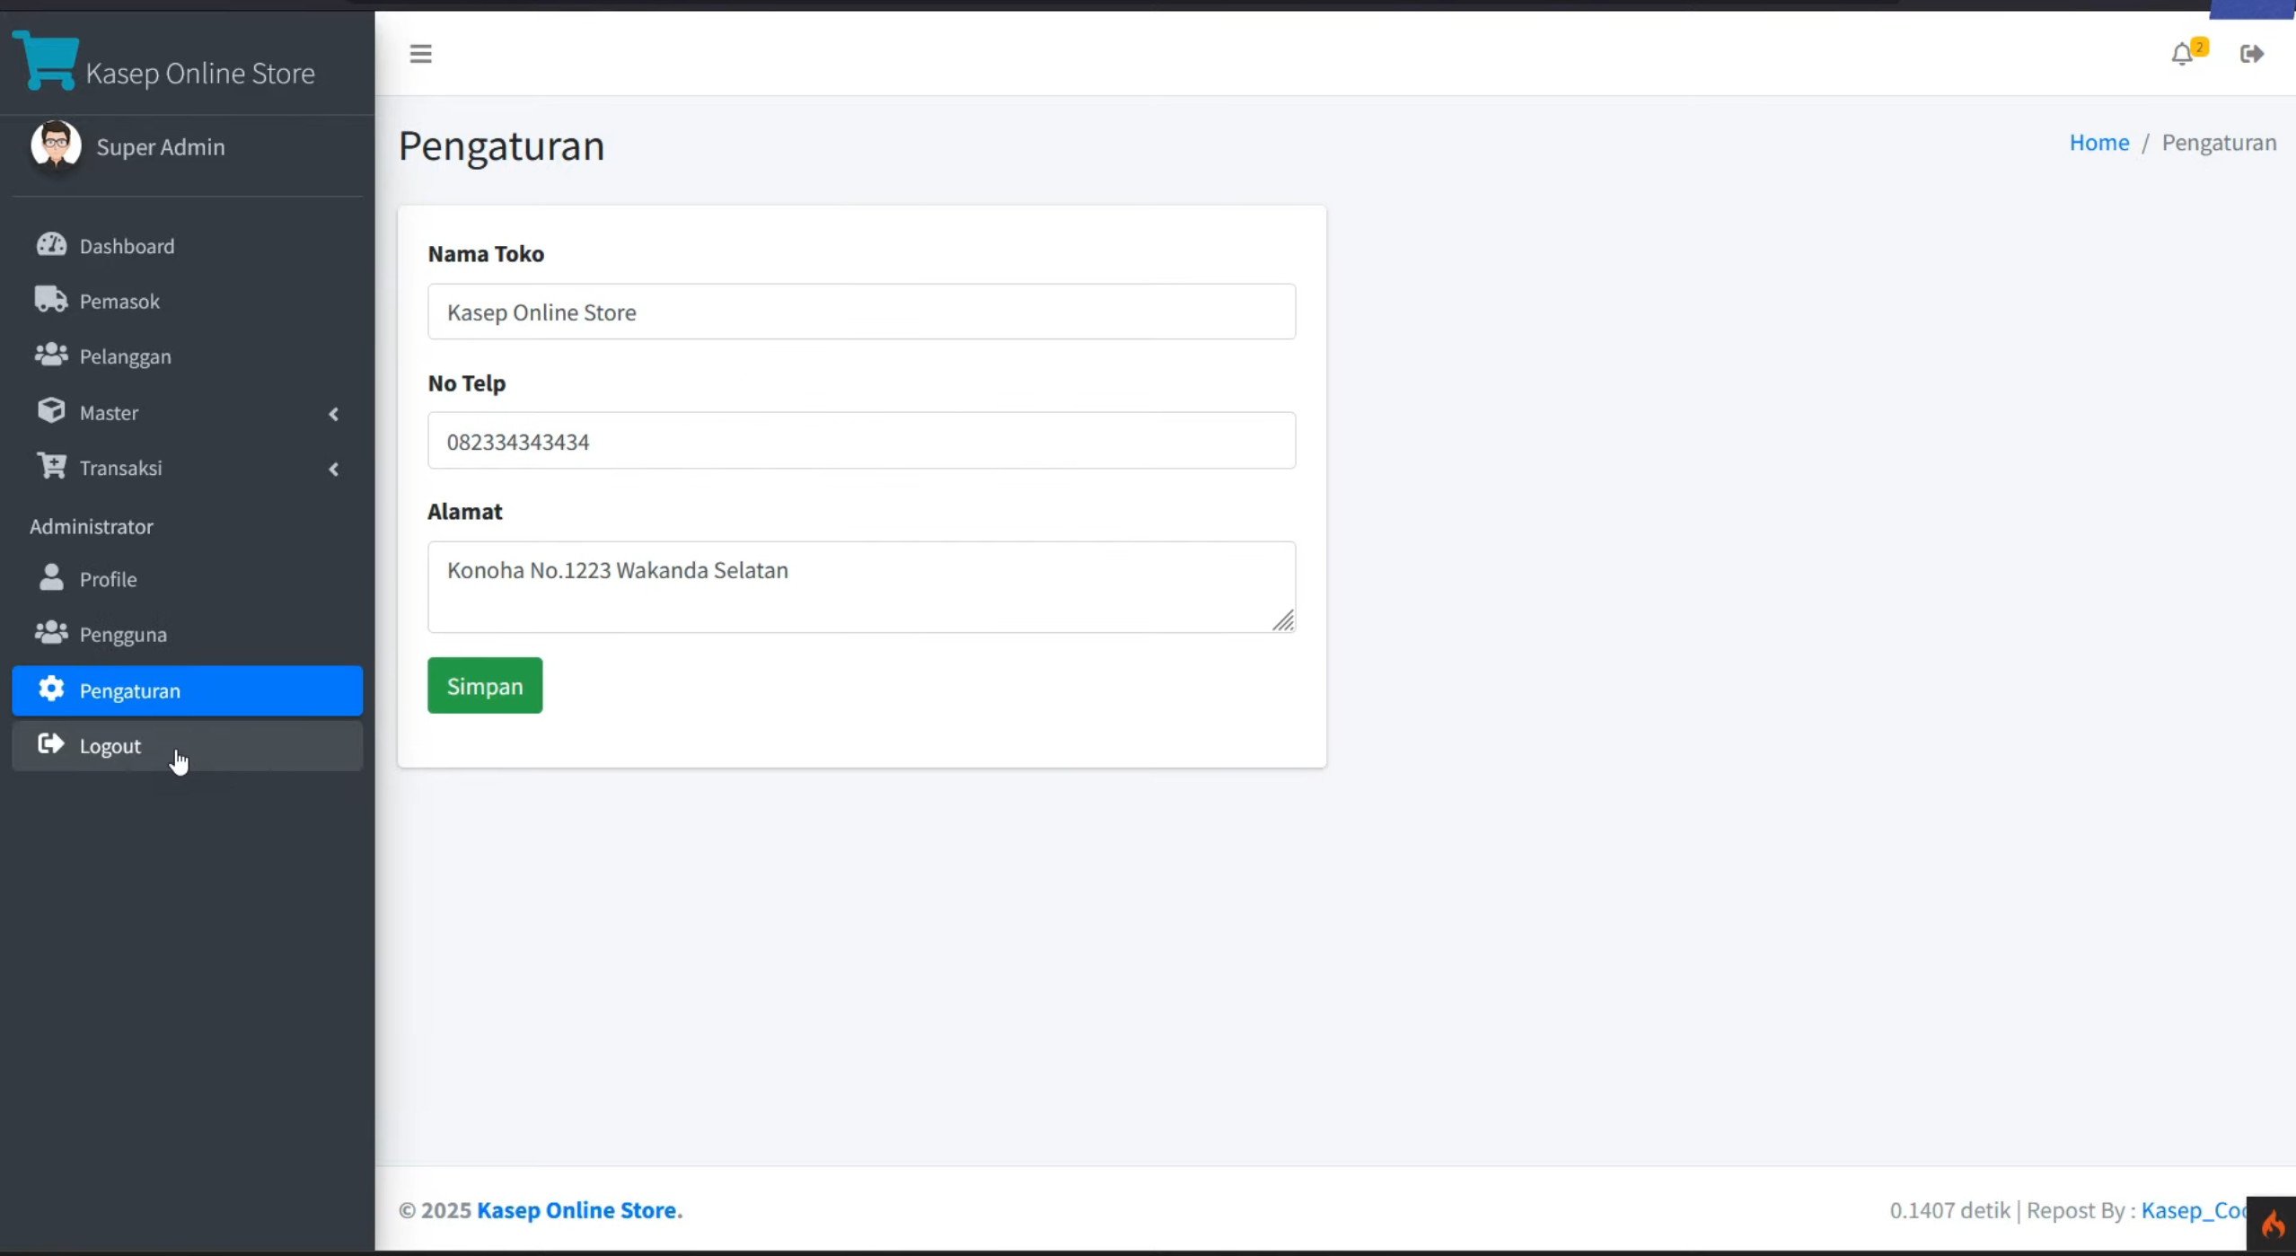Click the flame debug icon in the corner

[x=2273, y=1225]
